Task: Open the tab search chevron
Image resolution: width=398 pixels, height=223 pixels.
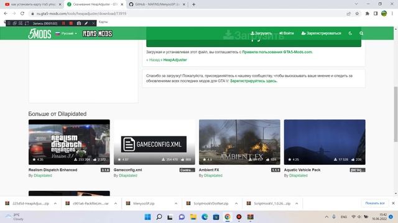Action: coord(356,4)
